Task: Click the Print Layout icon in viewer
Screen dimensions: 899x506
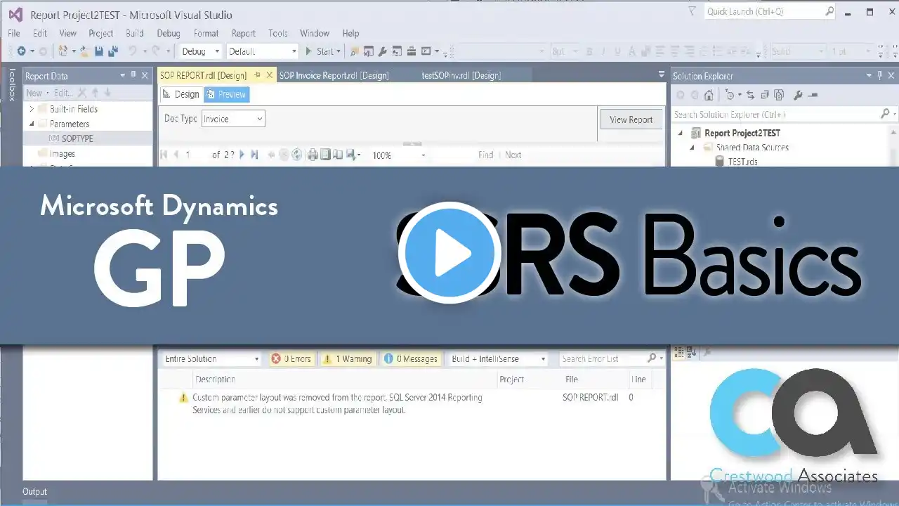Action: 325,155
